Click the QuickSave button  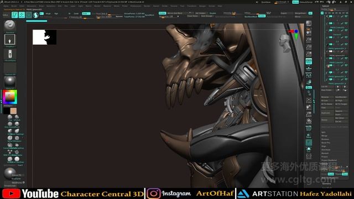click(x=265, y=2)
